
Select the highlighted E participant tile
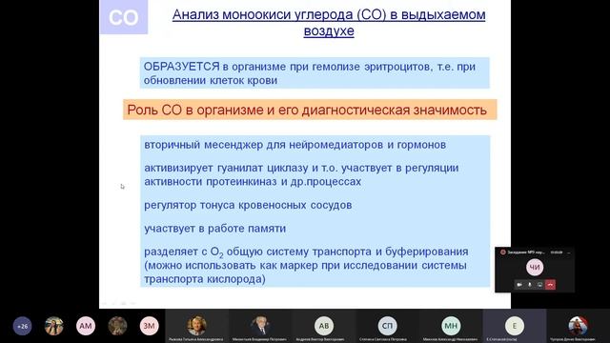coord(515,326)
